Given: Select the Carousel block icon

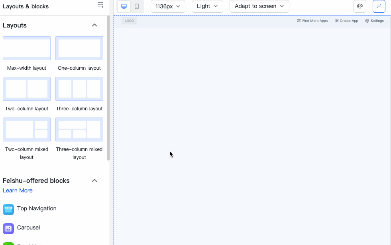Looking at the screenshot, I should [8, 228].
